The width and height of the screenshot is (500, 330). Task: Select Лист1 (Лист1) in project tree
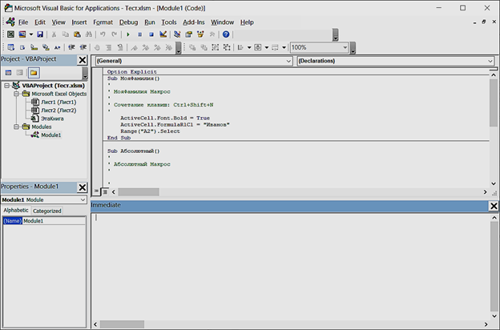point(58,102)
